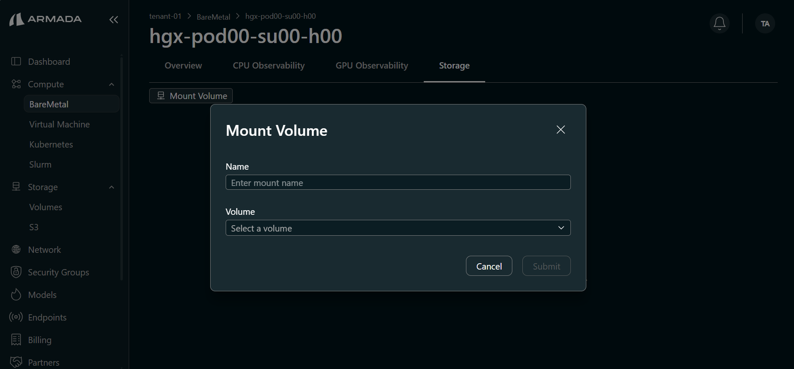Switch to the CPU Observability tab
Screen dimensions: 794x369
pos(269,66)
